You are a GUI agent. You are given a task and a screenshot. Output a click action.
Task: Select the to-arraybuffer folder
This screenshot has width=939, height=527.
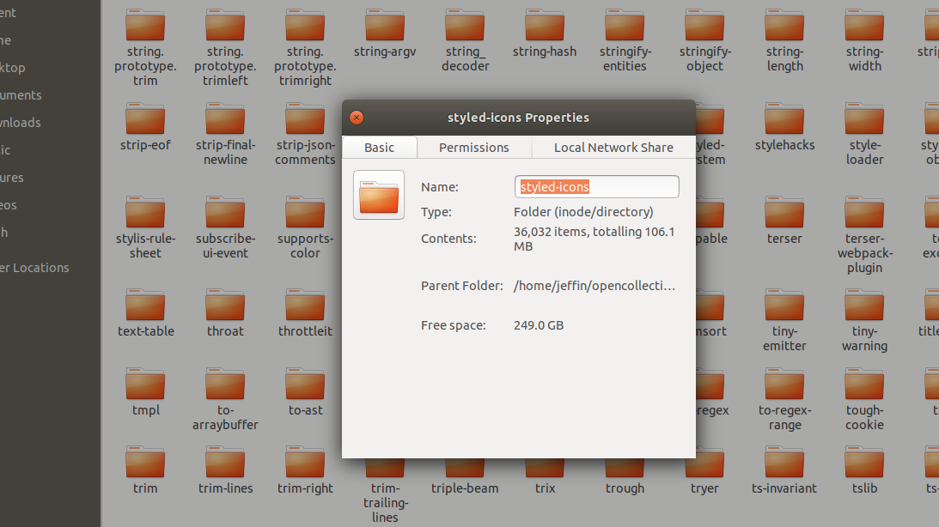tap(225, 399)
